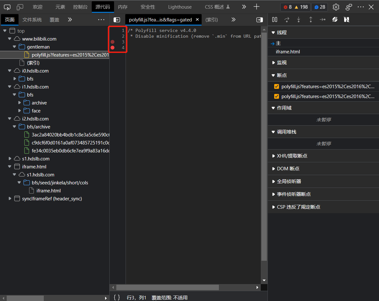Collapse the gentleman folder
The height and width of the screenshot is (301, 379).
tap(14, 47)
